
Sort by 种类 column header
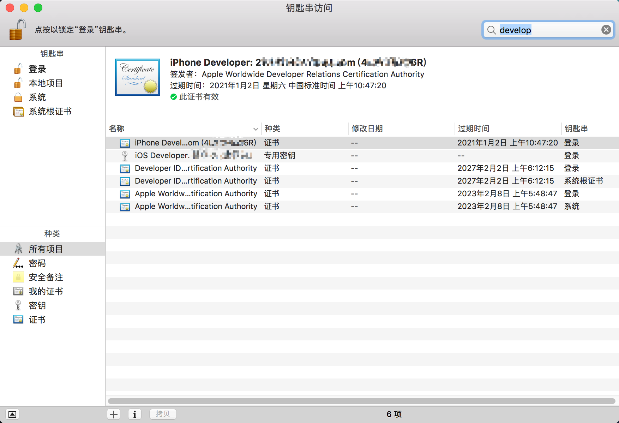click(x=272, y=129)
